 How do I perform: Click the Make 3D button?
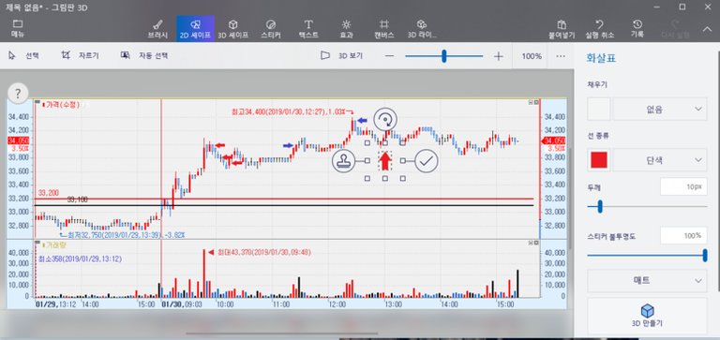coord(647,316)
